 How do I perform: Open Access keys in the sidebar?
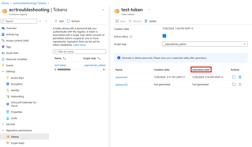click(x=17, y=78)
